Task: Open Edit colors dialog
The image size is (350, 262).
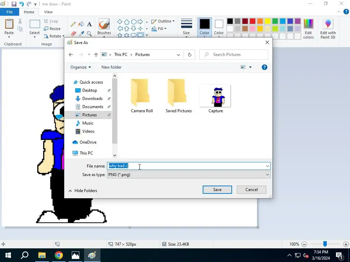Action: (309, 29)
